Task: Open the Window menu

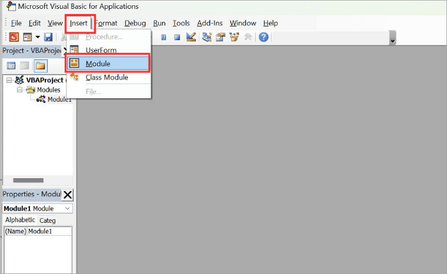Action: point(243,23)
